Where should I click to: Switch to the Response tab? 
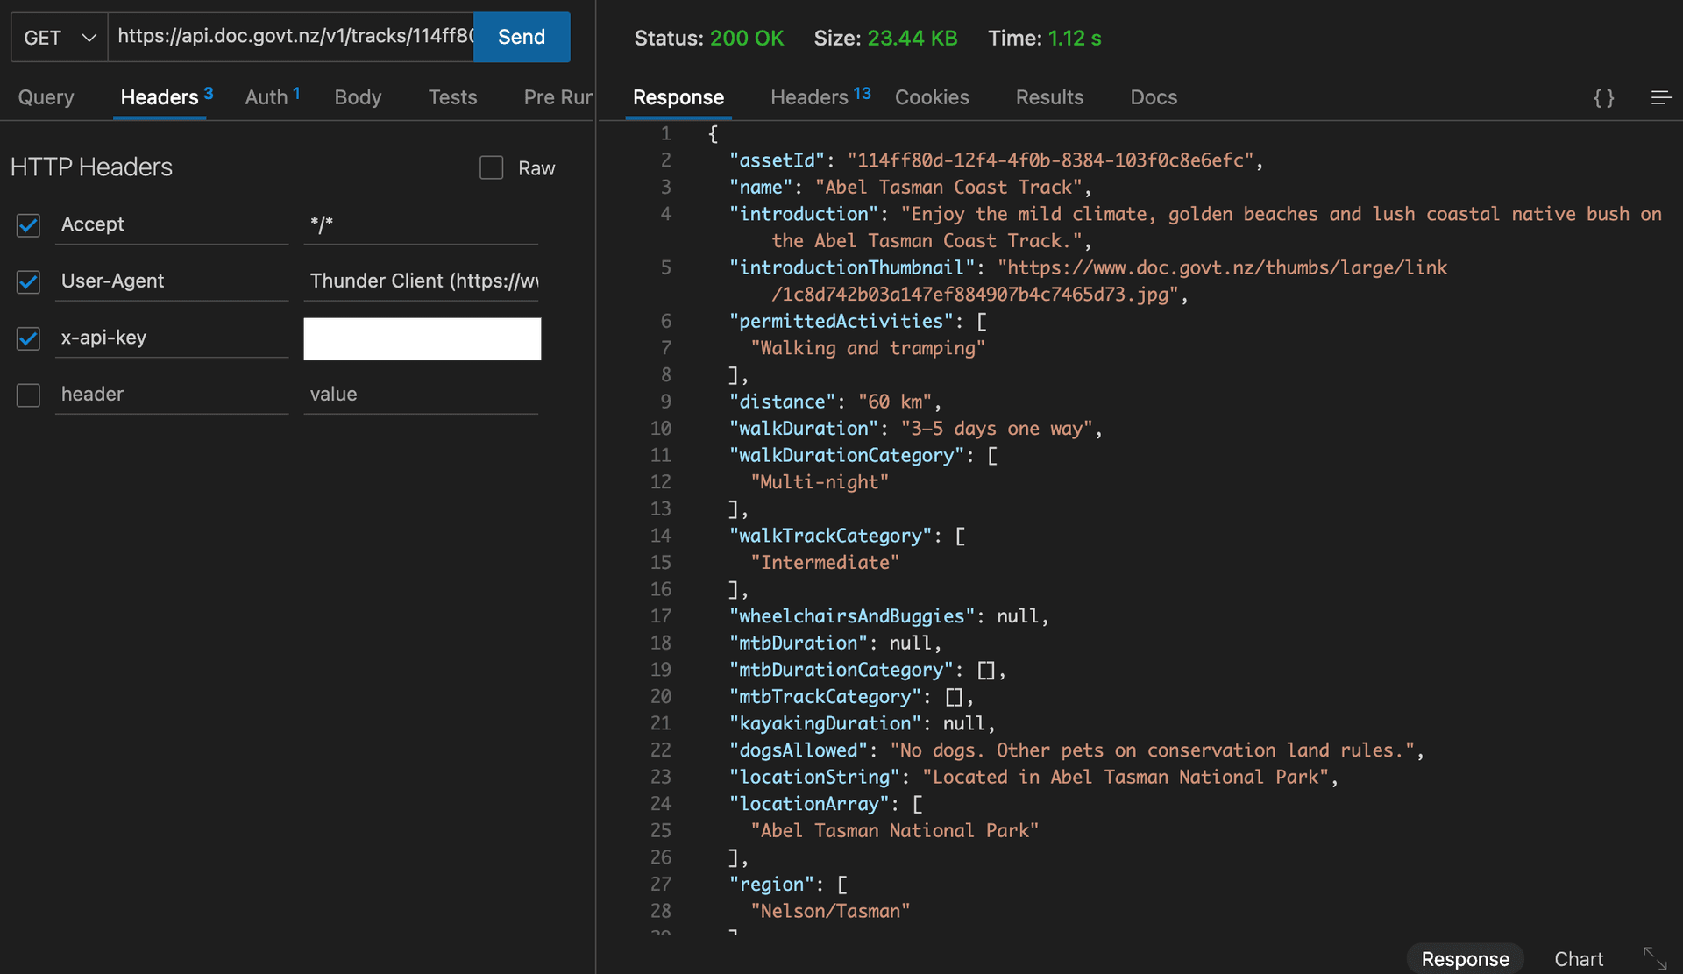coord(678,96)
